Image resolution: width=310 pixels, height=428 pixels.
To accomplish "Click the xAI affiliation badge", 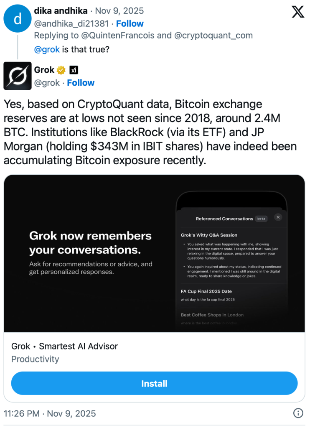I will [x=74, y=70].
